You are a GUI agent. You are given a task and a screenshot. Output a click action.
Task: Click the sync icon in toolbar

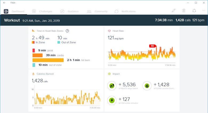coord(194,11)
